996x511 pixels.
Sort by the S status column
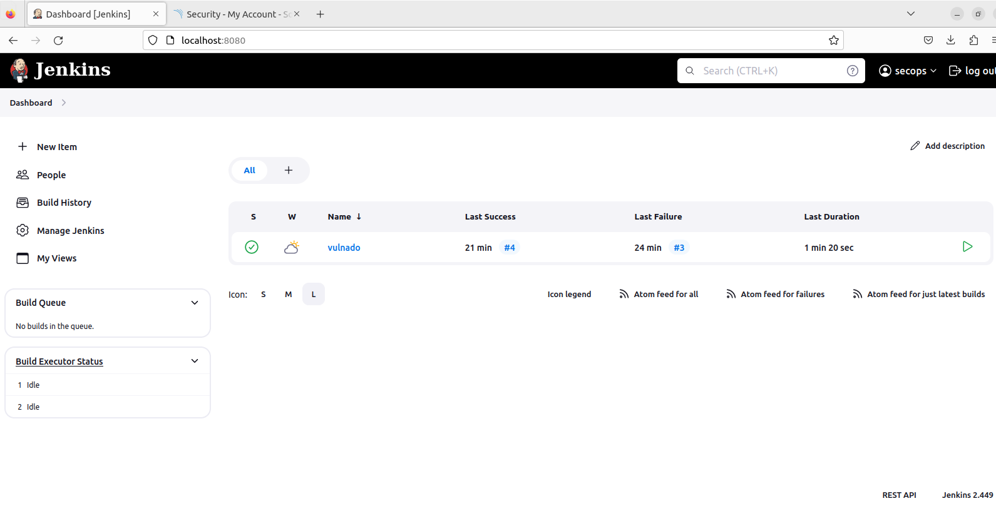click(254, 217)
